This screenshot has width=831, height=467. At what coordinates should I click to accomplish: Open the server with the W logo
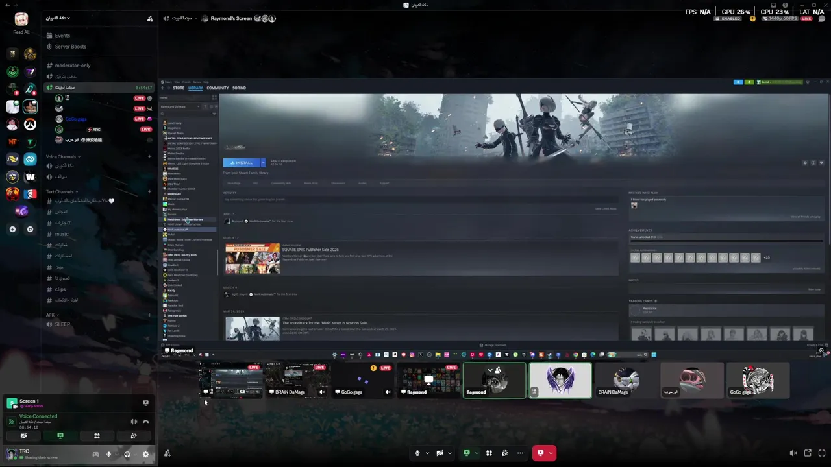(x=30, y=176)
